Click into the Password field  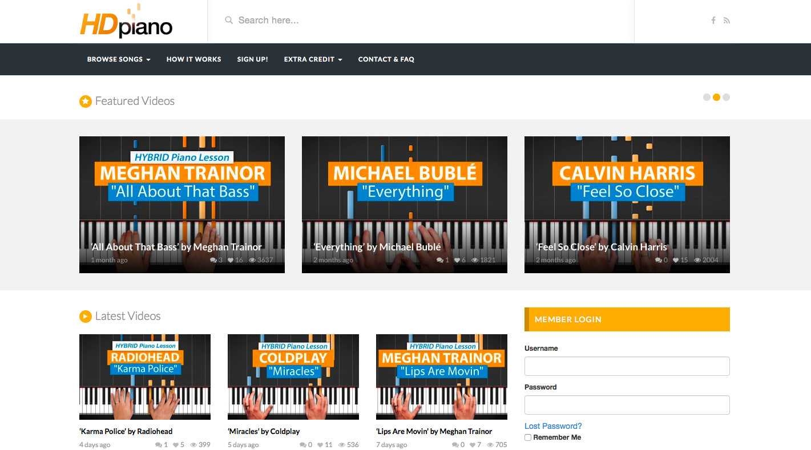pos(627,405)
